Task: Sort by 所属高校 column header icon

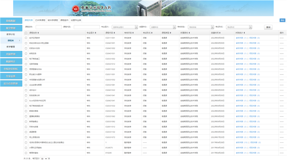Action: point(189,33)
